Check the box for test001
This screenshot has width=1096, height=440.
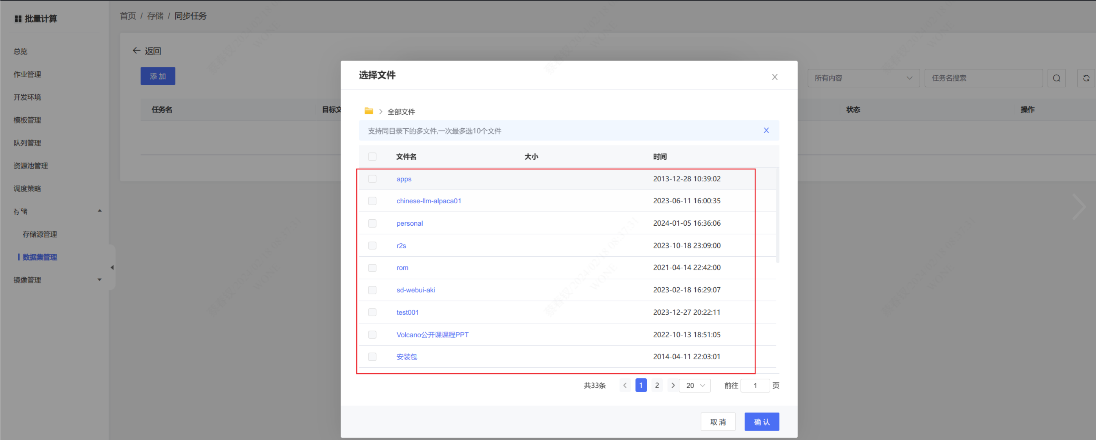click(x=372, y=312)
